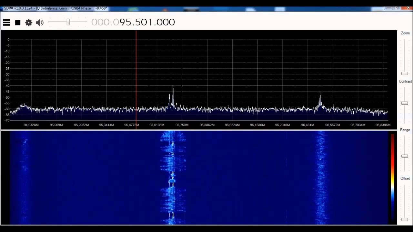Click the SDR# window title bar text
Image resolution: width=413 pixels, height=232 pixels.
coord(55,8)
